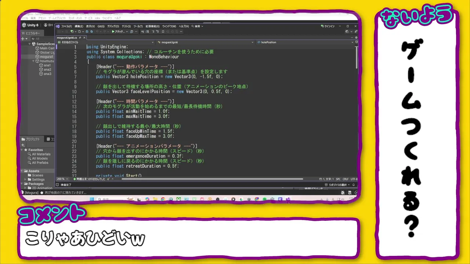The width and height of the screenshot is (470, 264).
Task: Open the デバッグ(D) menu
Action: 113,26
